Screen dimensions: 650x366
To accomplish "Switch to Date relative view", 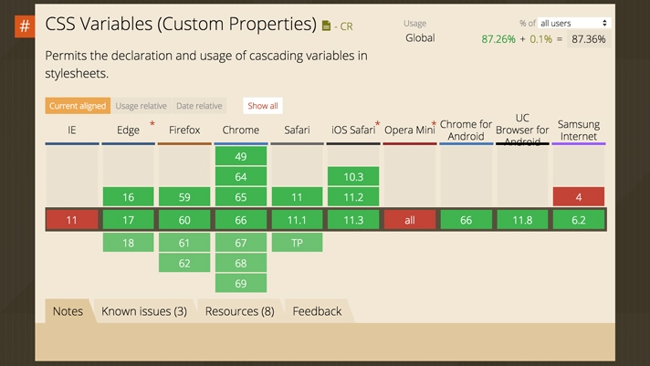I will tap(199, 106).
